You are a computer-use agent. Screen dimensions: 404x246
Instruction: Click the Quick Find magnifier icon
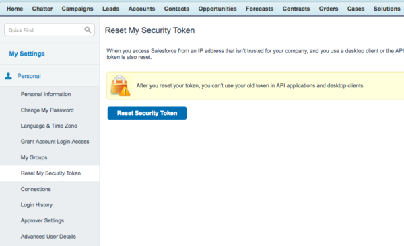[88, 30]
